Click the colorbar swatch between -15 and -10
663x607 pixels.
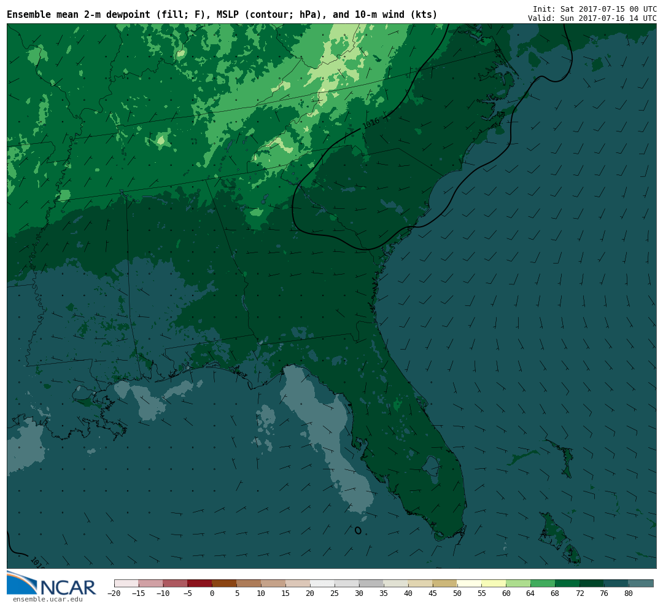tap(151, 583)
